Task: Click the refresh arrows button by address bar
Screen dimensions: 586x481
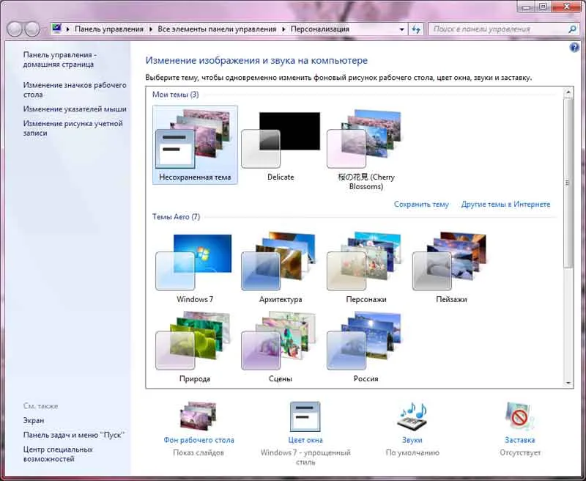Action: coord(416,29)
